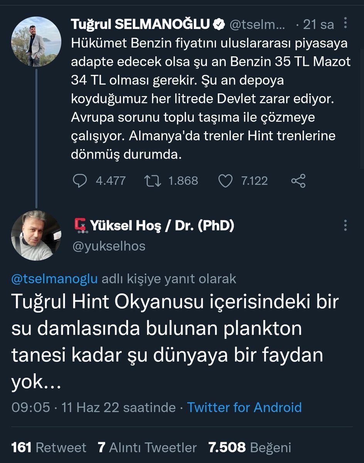Like Tuğrul Selmanoğlu's tweet via heart icon
The width and height of the screenshot is (364, 463).
pyautogui.click(x=226, y=181)
